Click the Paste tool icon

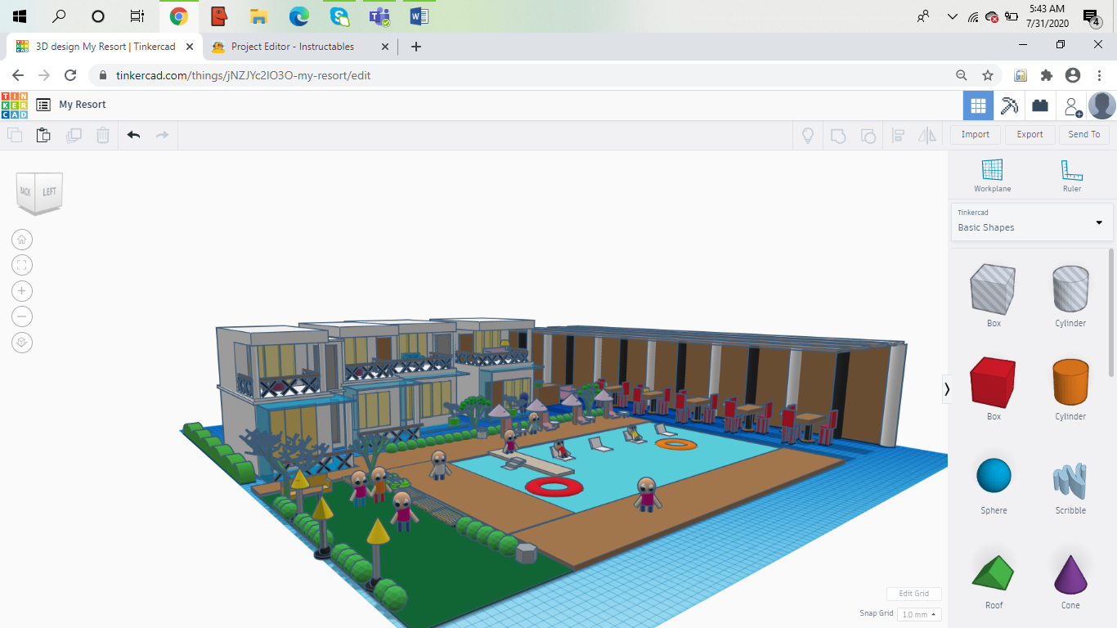pos(44,135)
